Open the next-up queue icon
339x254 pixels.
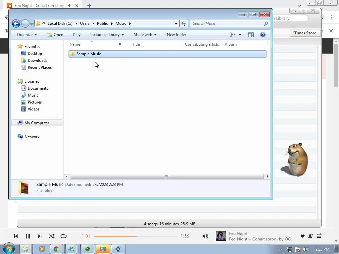point(319,236)
